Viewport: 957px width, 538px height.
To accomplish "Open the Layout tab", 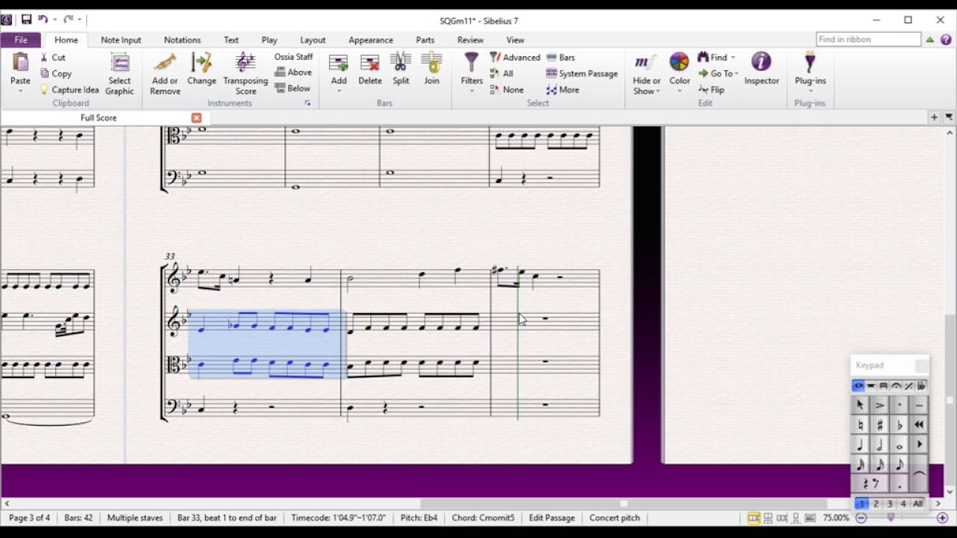I will (313, 40).
